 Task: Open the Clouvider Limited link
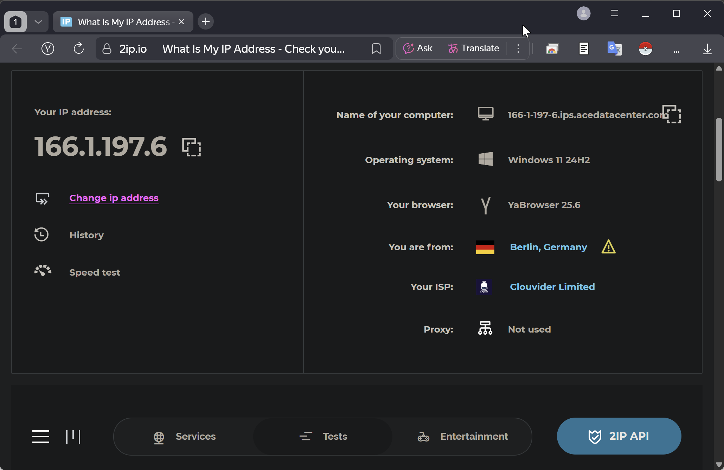(x=552, y=287)
